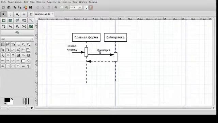Select the Arc tool
The height and width of the screenshot is (123, 218).
3,27
